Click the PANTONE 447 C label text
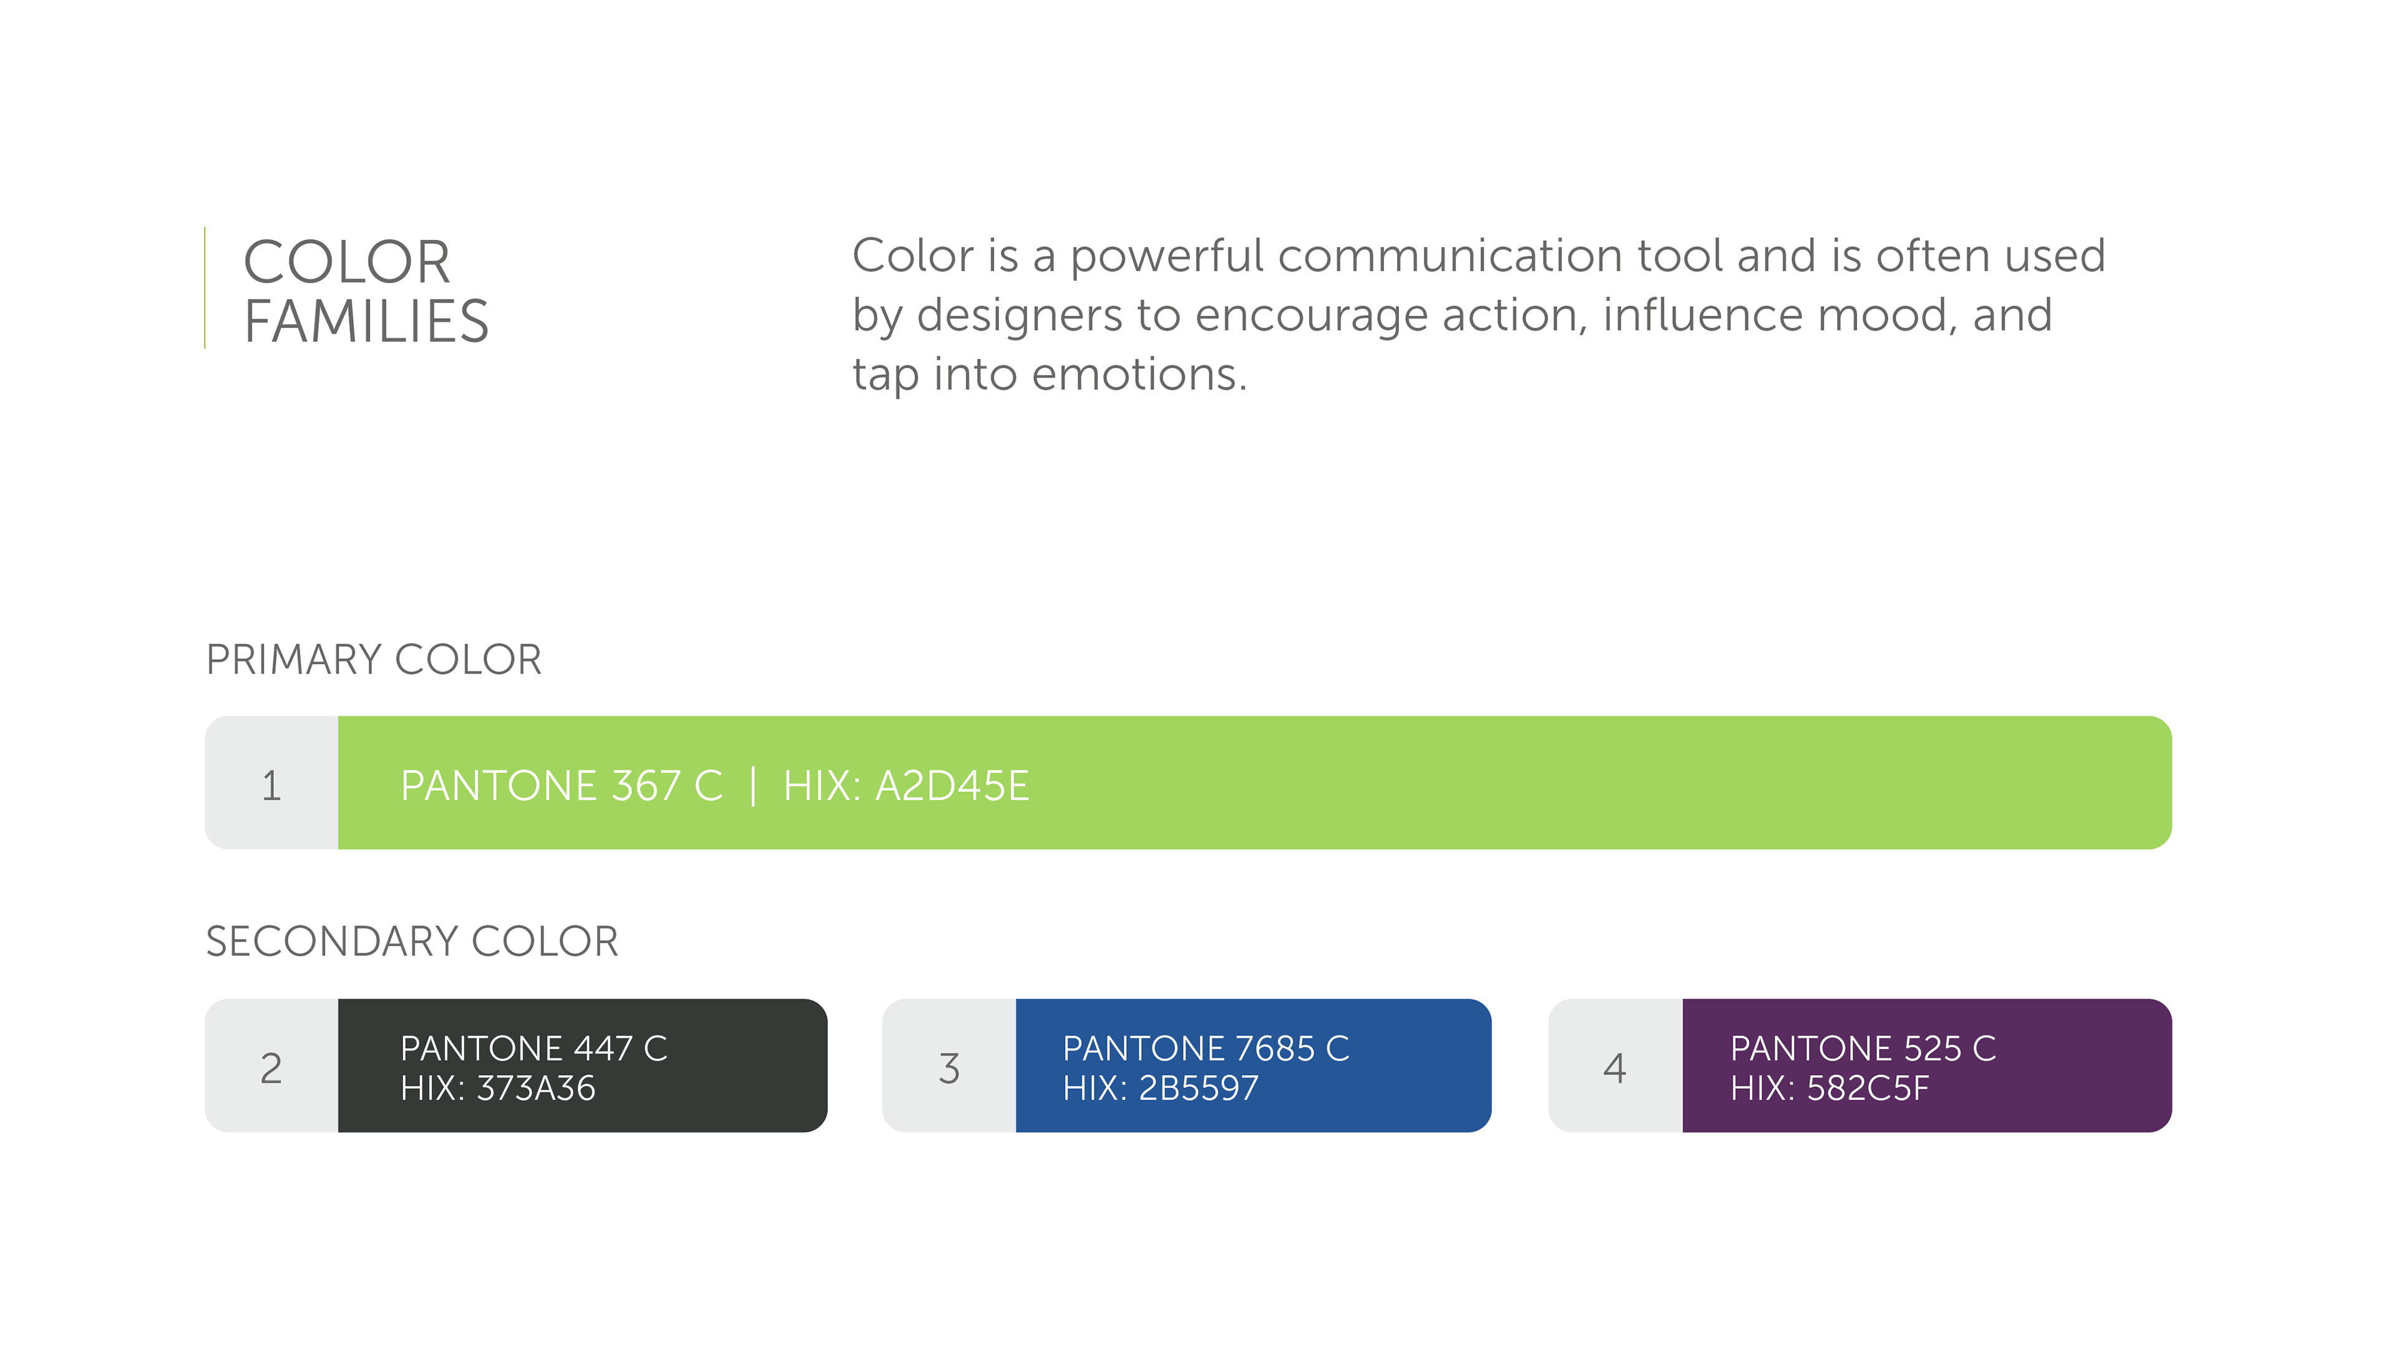 pyautogui.click(x=534, y=1048)
